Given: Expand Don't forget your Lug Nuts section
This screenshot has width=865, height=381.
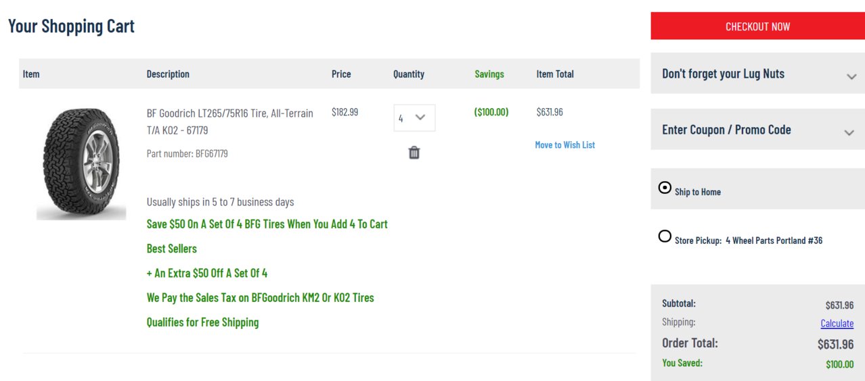Looking at the screenshot, I should [x=757, y=74].
